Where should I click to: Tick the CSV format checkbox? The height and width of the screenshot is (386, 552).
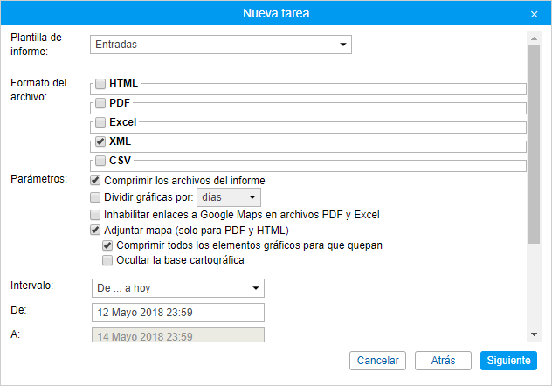coord(100,161)
